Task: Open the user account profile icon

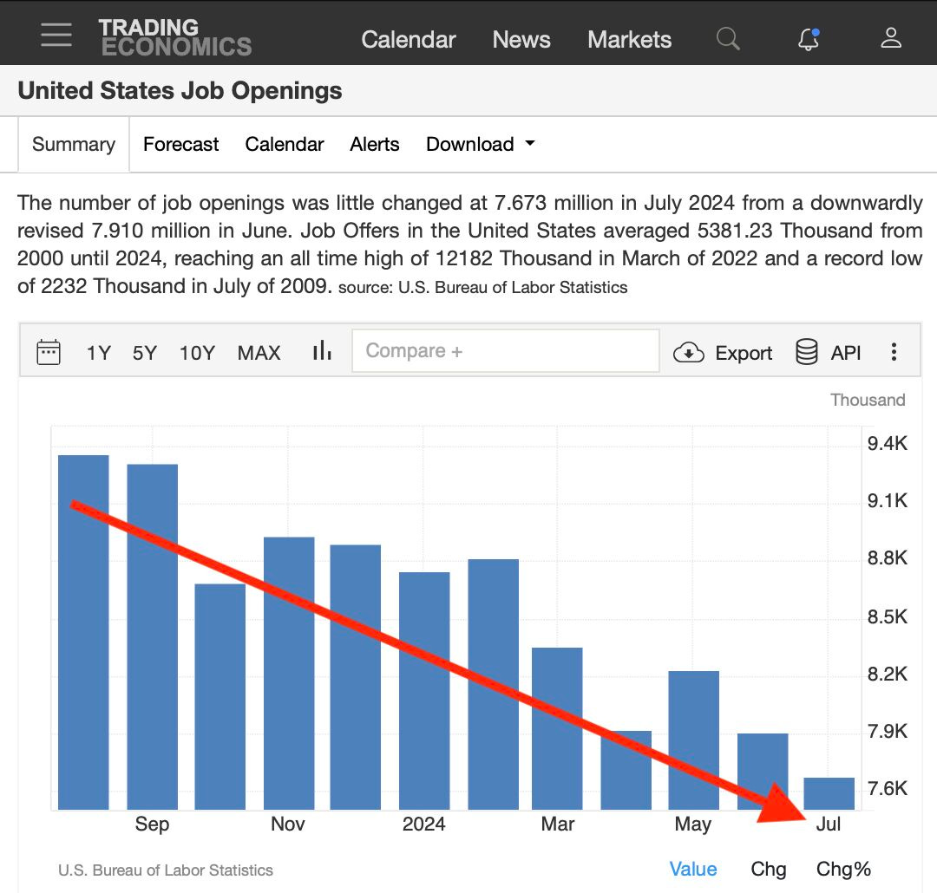Action: [x=891, y=38]
